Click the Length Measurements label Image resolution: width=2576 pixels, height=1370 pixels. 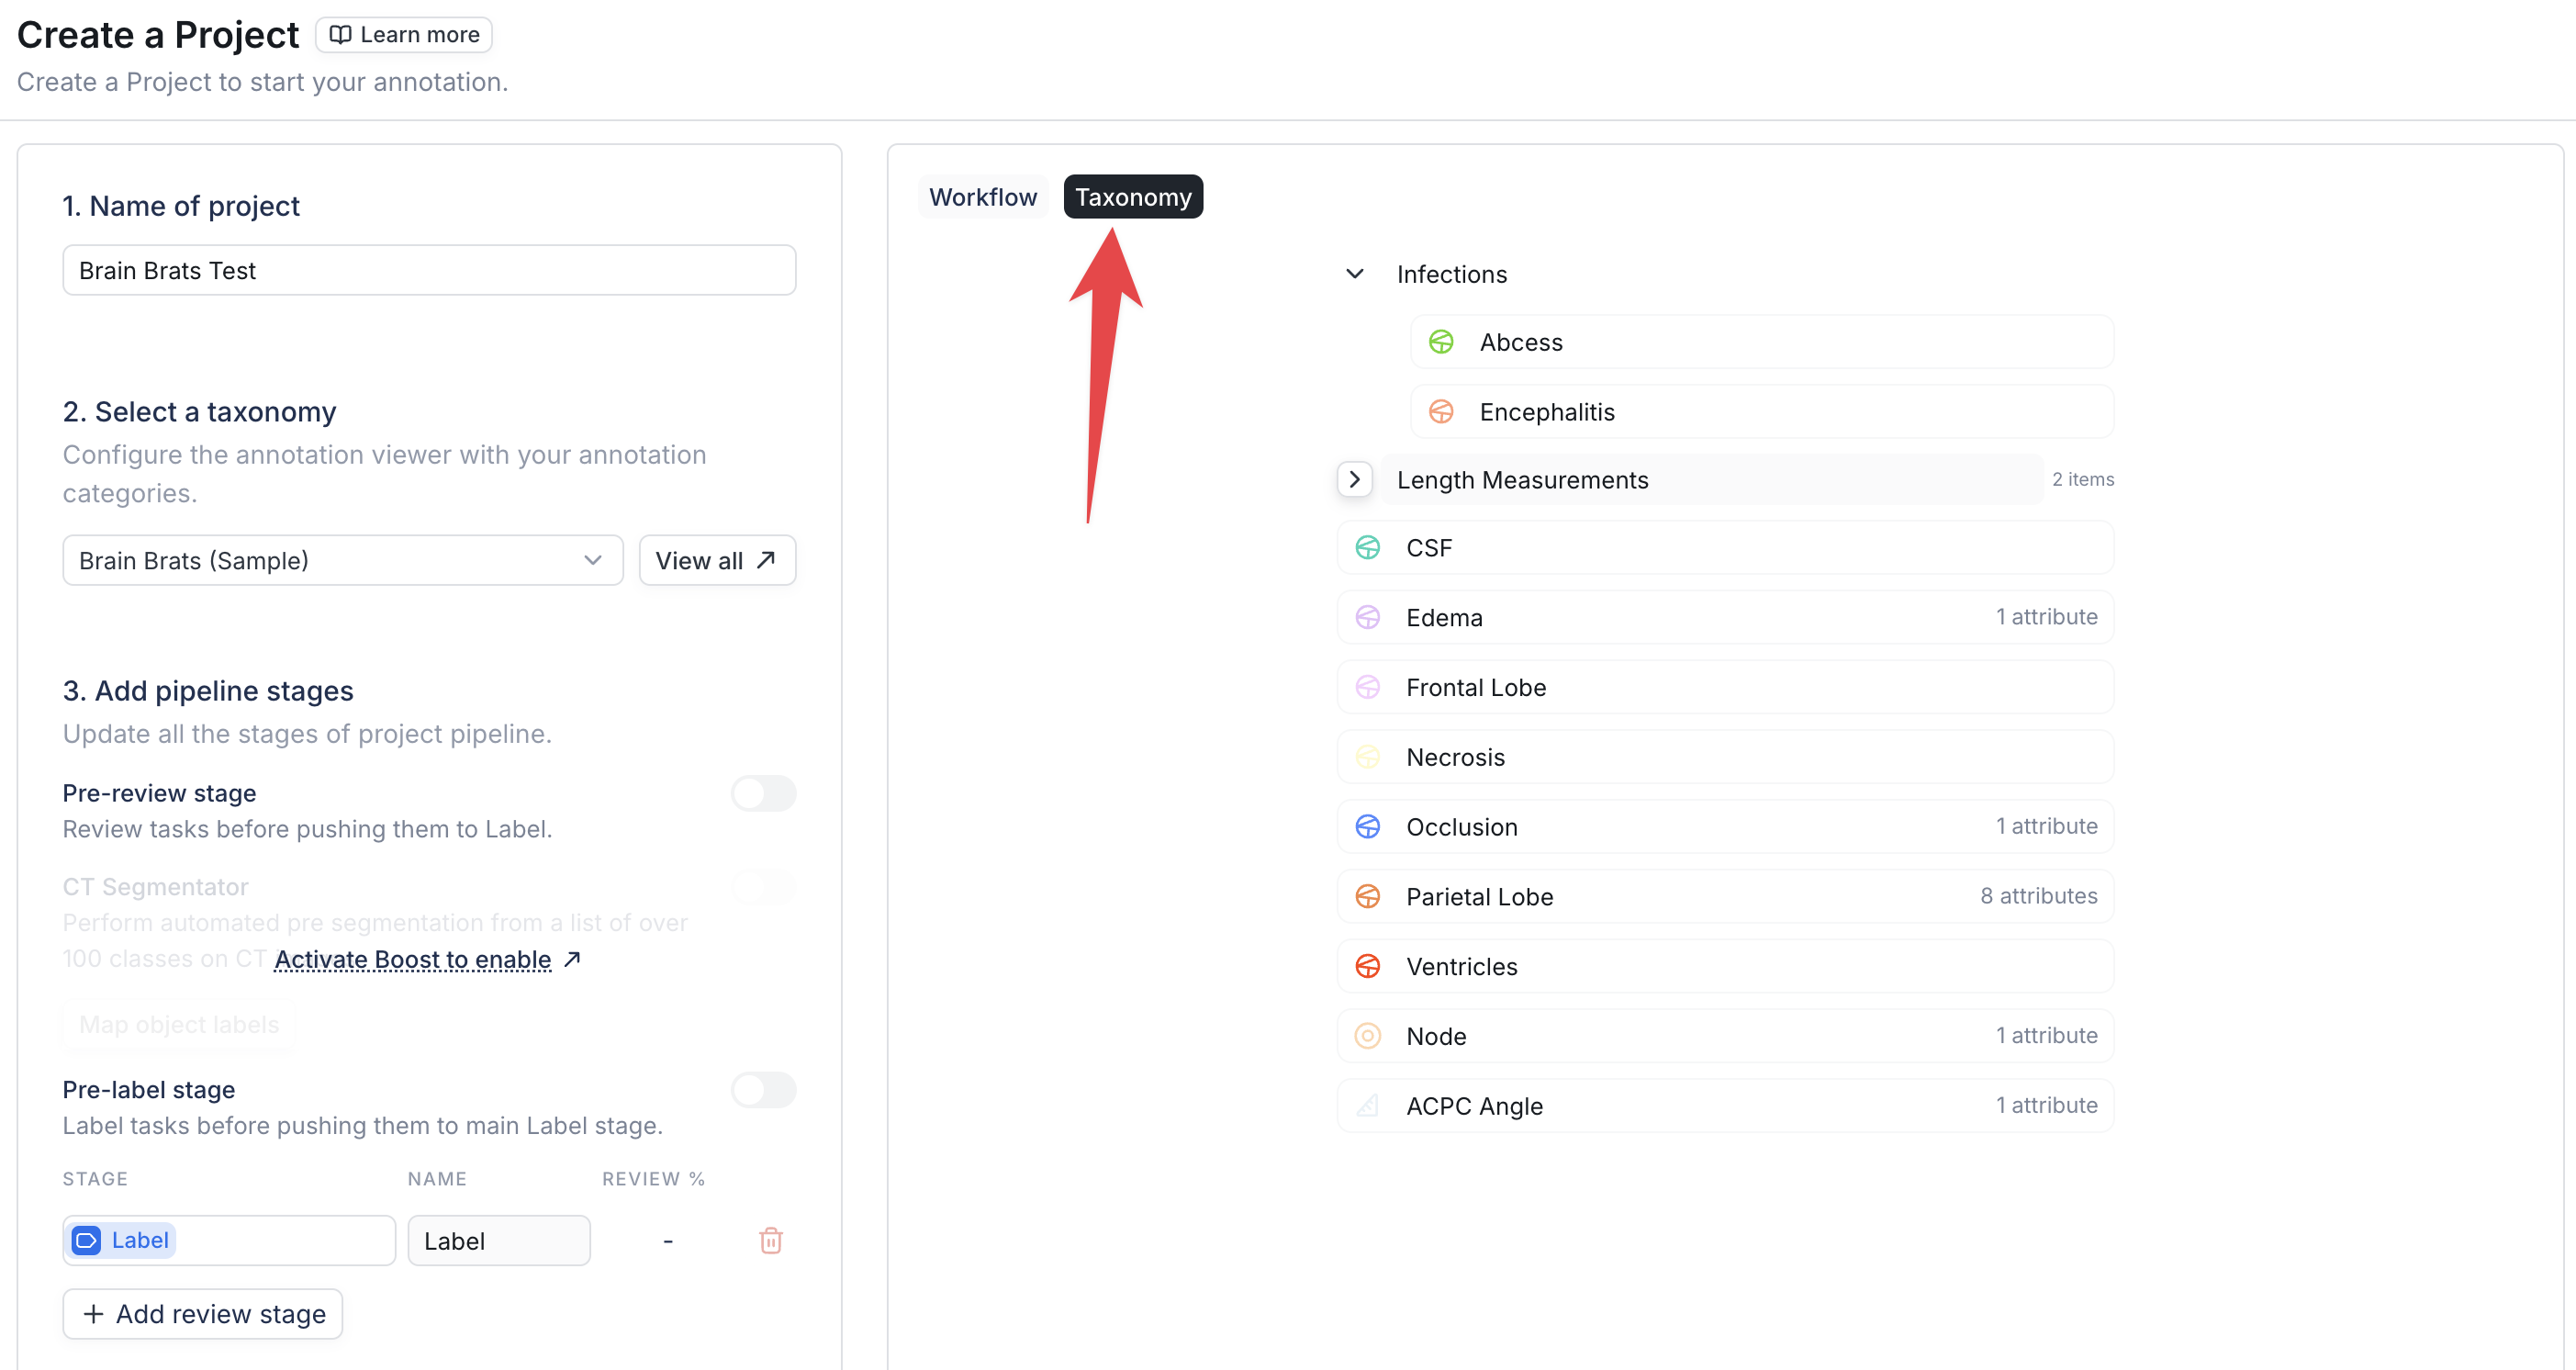tap(1522, 480)
